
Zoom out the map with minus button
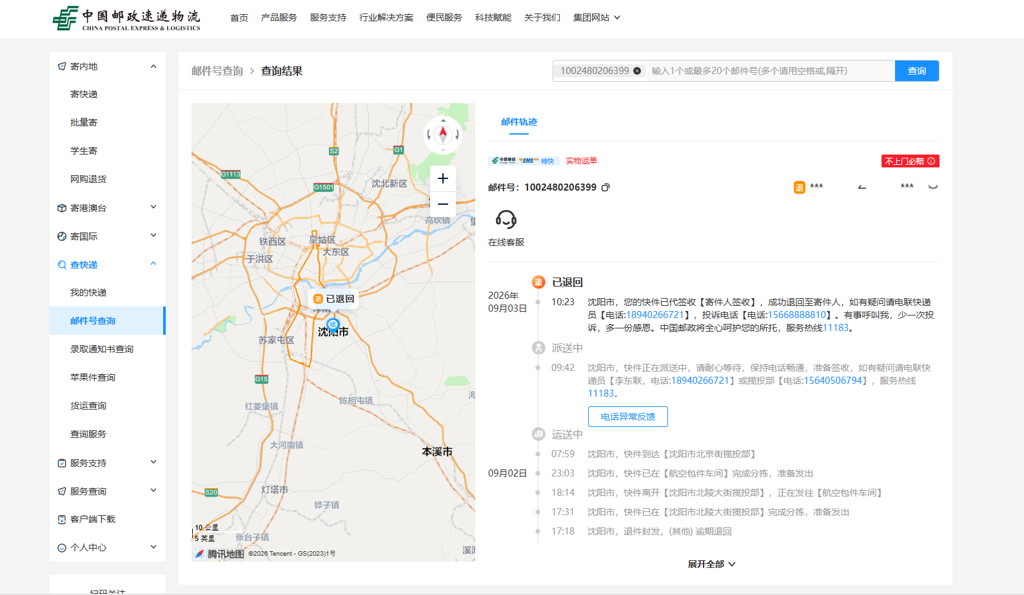tap(443, 204)
